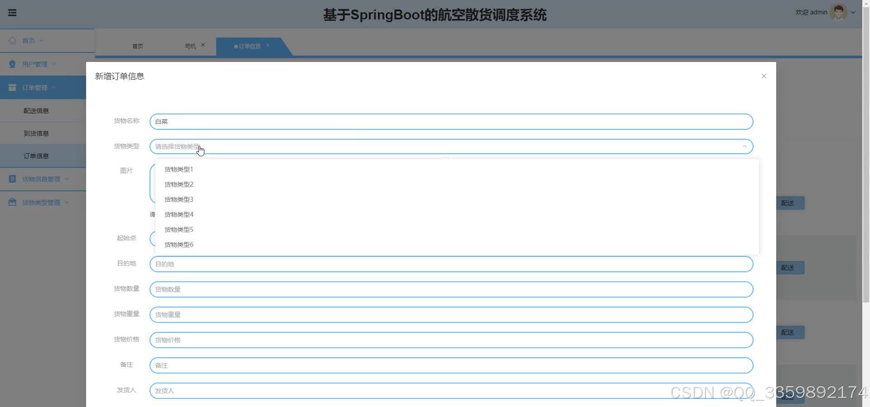Toggle the hamburger menu icon
This screenshot has width=870, height=407.
[12, 13]
